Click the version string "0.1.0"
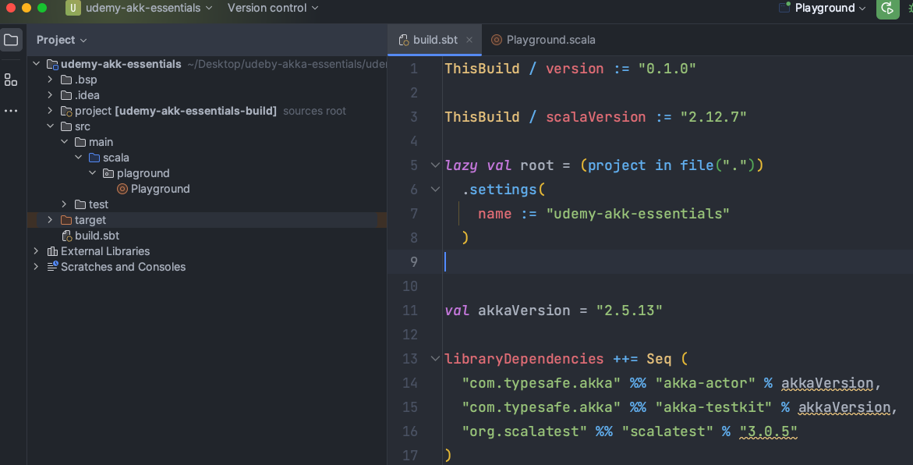The height and width of the screenshot is (465, 913). (x=667, y=69)
